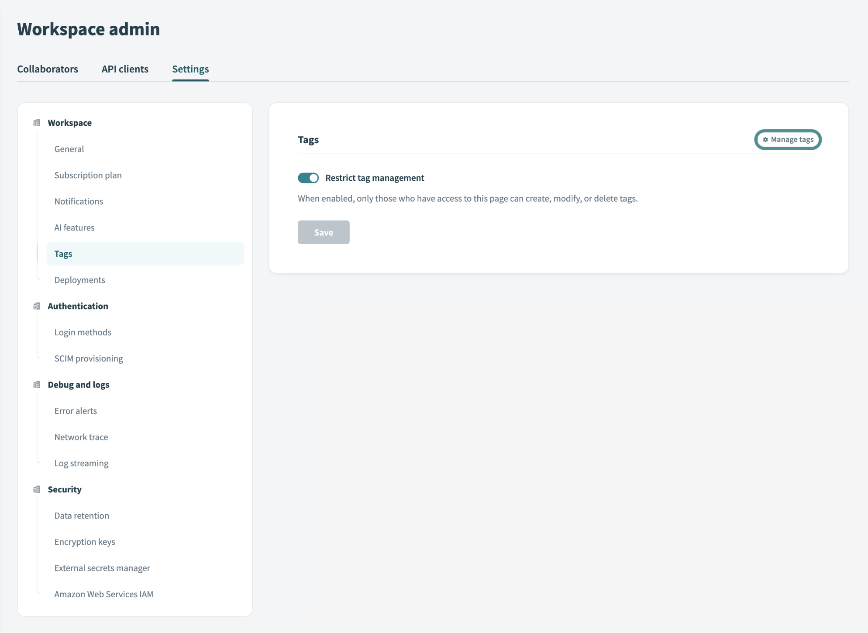The height and width of the screenshot is (633, 868).
Task: Click the Collaborators tab icon
Action: [x=47, y=68]
